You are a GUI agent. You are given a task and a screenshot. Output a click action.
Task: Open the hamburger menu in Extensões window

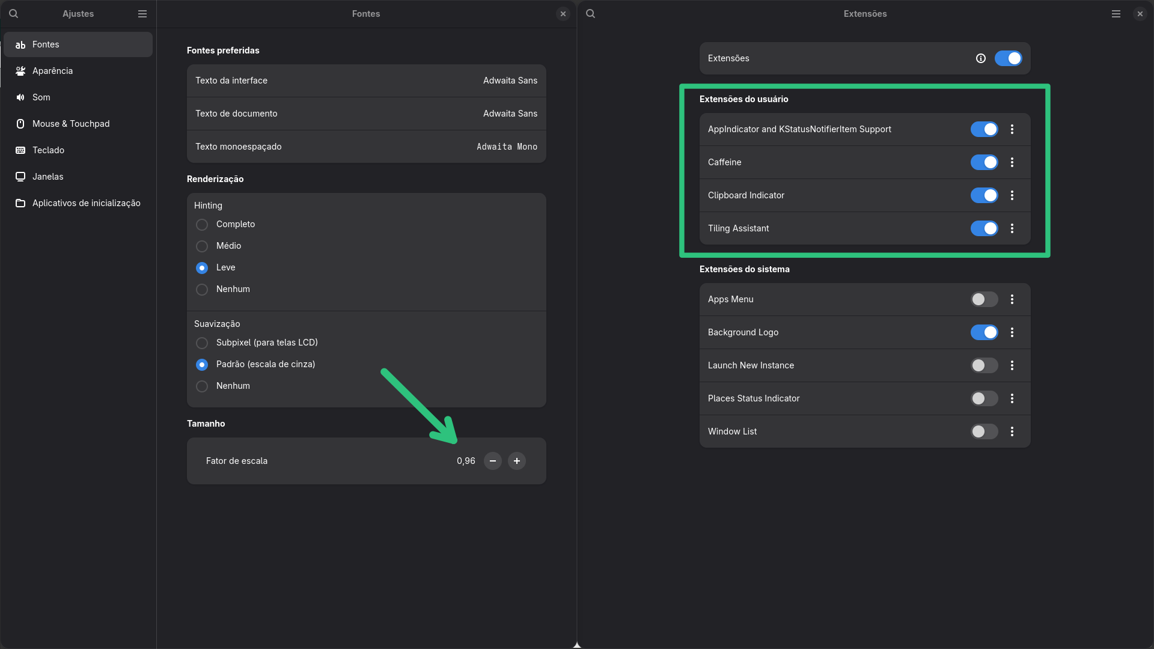click(x=1116, y=13)
